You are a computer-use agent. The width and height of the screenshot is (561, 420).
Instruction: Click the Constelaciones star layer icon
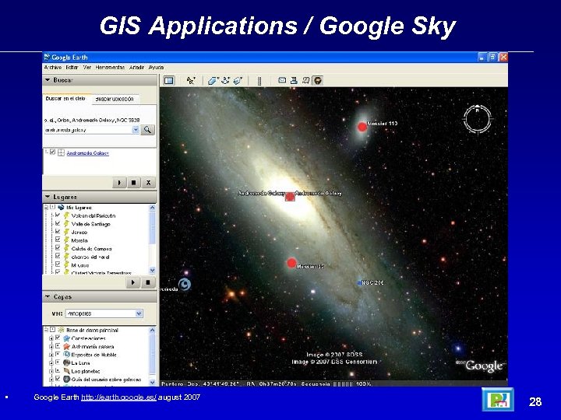pyautogui.click(x=66, y=338)
